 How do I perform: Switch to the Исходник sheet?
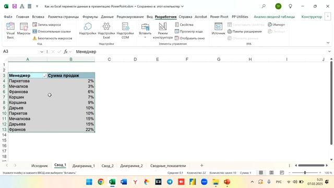[40, 166]
